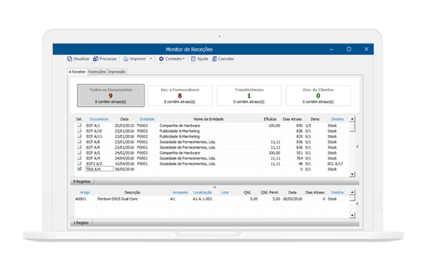Sort items by Lote column header
425x265 pixels.
click(225, 192)
